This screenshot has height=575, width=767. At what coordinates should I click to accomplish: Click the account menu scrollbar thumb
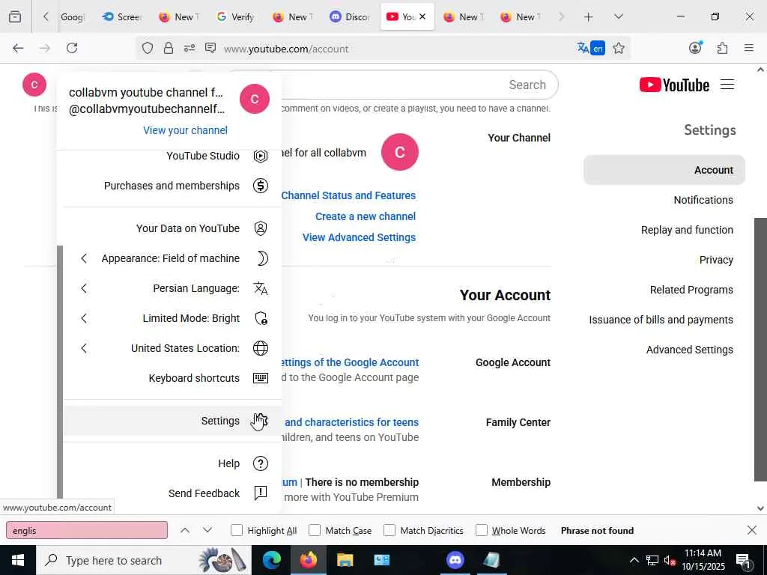tap(60, 371)
